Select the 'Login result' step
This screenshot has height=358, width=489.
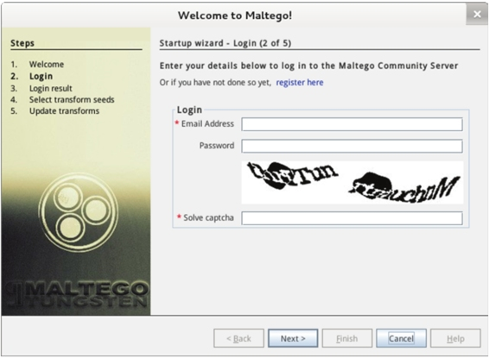click(50, 88)
